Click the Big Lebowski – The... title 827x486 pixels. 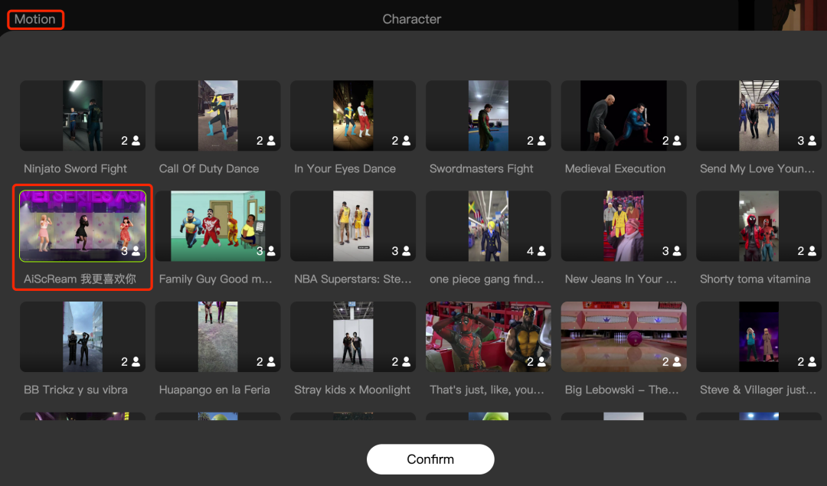(x=622, y=390)
